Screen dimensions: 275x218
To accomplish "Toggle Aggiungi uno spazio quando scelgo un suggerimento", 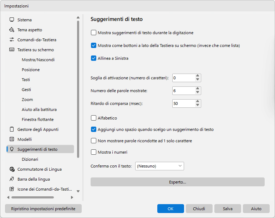I will click(93, 129).
